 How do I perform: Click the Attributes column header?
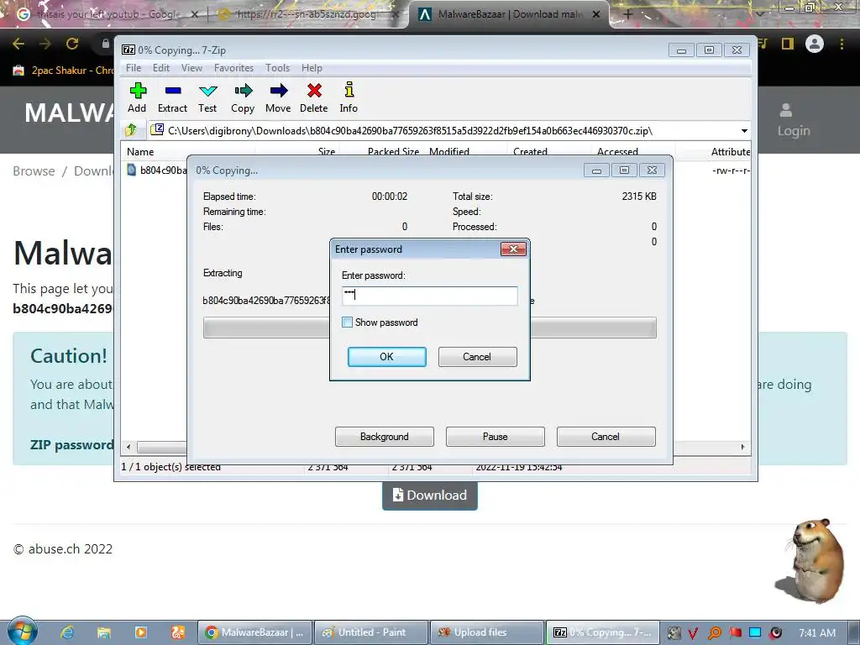coord(731,151)
